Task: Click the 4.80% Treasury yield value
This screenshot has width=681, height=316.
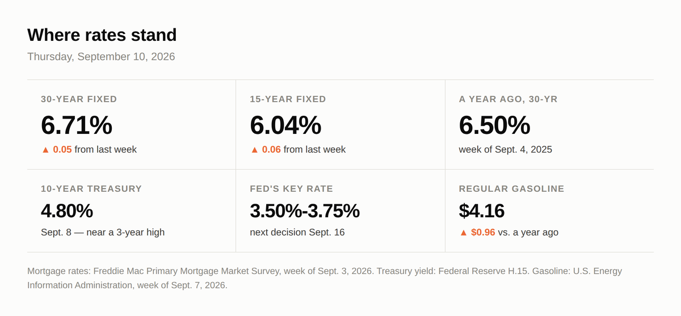Action: click(67, 211)
